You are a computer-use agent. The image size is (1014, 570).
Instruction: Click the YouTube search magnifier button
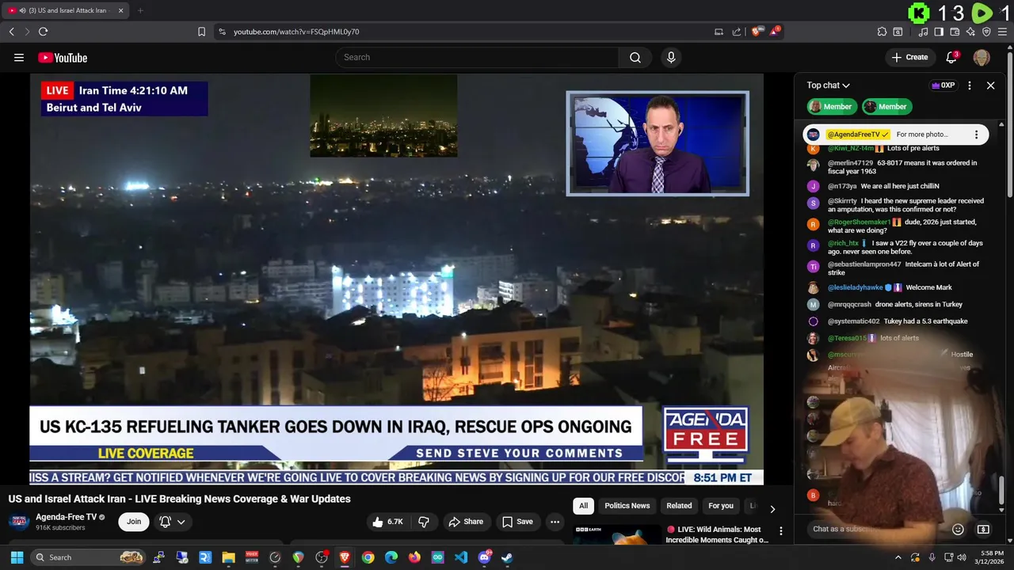[x=635, y=57]
